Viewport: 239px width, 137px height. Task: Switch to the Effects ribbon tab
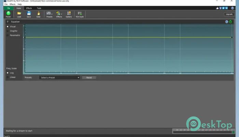pyautogui.click(x=29, y=8)
